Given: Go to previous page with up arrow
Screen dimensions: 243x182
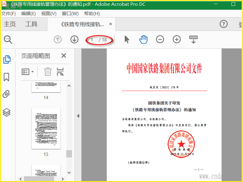Looking at the screenshot, I should (x=58, y=39).
